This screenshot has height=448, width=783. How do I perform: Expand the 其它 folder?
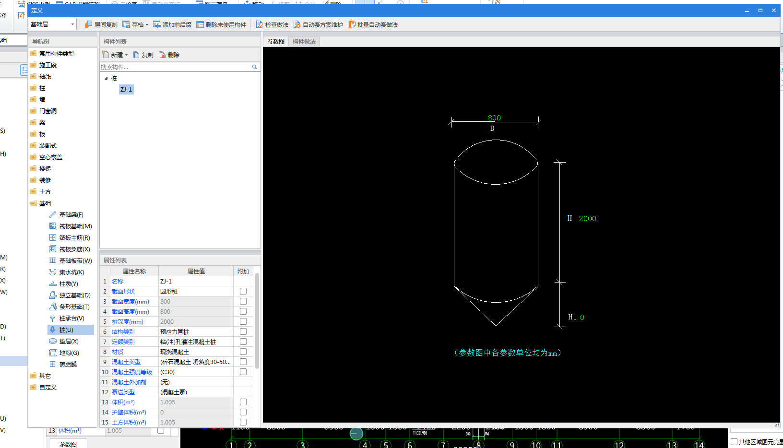coord(33,376)
